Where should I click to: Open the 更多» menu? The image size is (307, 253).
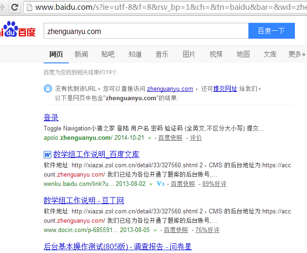[x=297, y=54]
